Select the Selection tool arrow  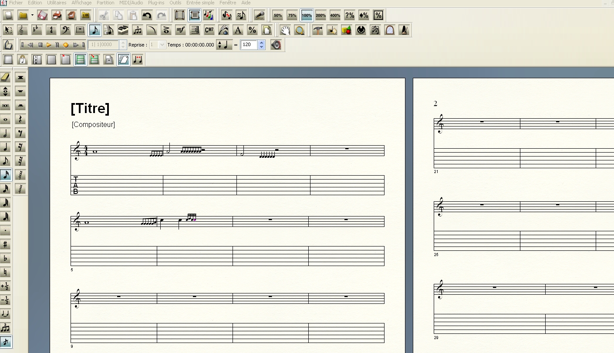pyautogui.click(x=7, y=30)
